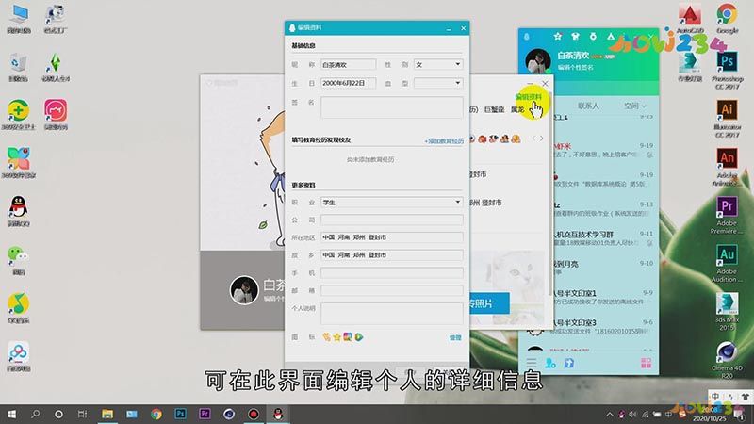Click the 编辑资料 link in profile window
The width and height of the screenshot is (754, 424).
click(528, 97)
